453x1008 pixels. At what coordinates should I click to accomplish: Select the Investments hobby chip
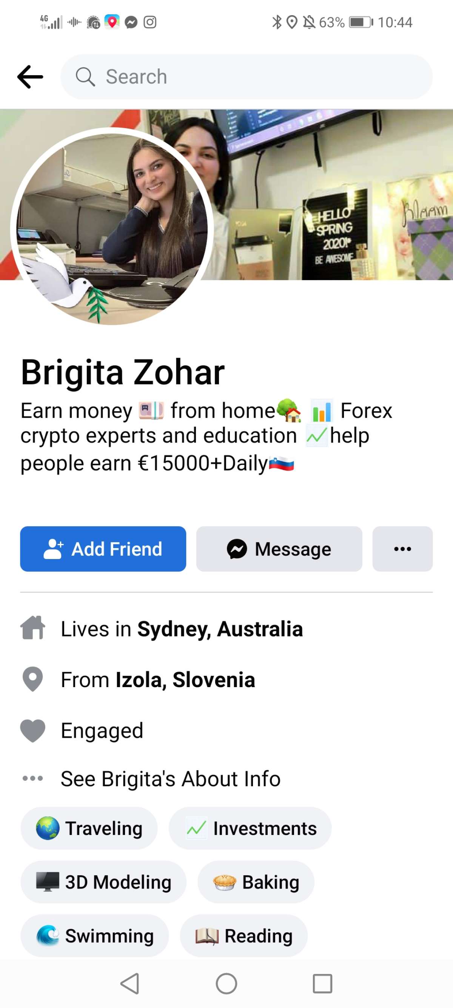(x=250, y=828)
